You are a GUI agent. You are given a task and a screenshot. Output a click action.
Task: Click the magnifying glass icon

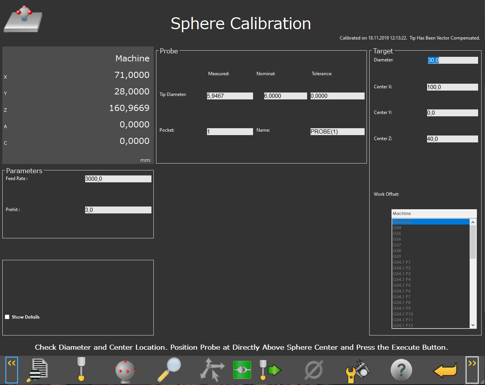point(169,369)
